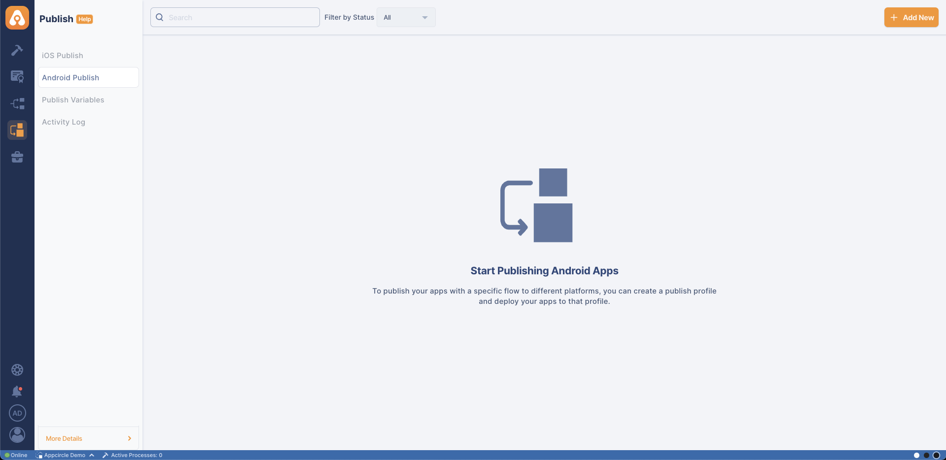Viewport: 946px width, 460px height.
Task: Click the Appcircle logo
Action: pos(17,18)
